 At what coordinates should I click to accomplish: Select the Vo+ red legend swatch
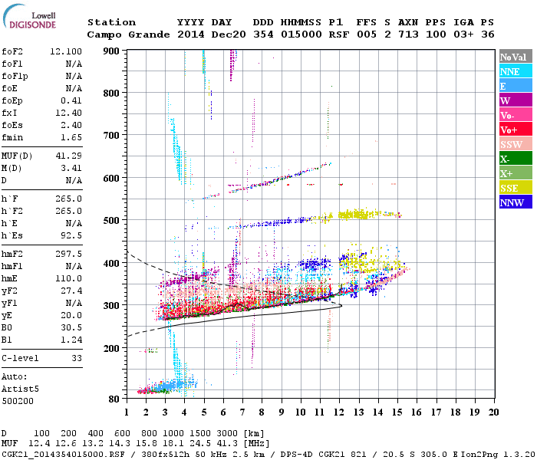(516, 130)
